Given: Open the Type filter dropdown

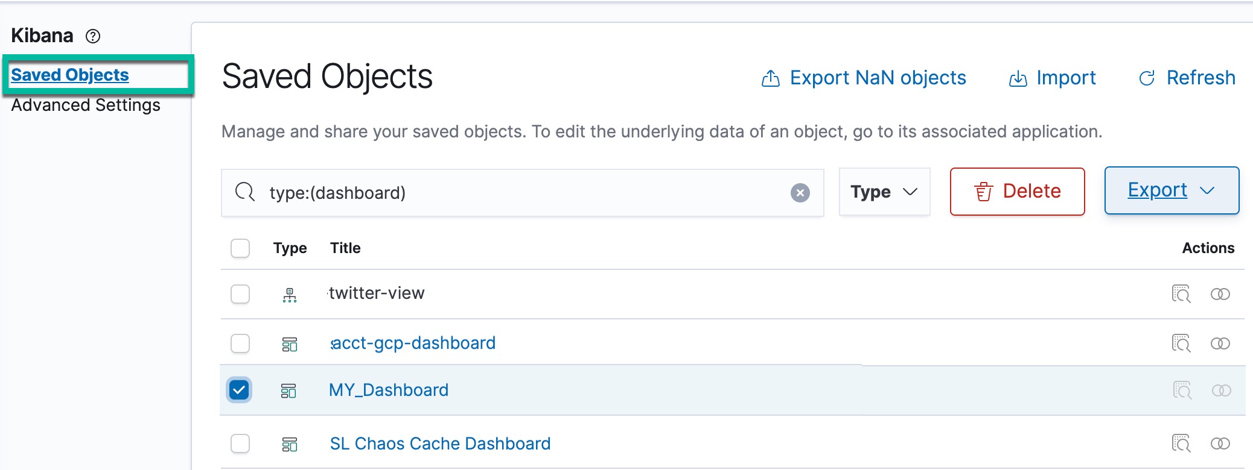Looking at the screenshot, I should 884,192.
